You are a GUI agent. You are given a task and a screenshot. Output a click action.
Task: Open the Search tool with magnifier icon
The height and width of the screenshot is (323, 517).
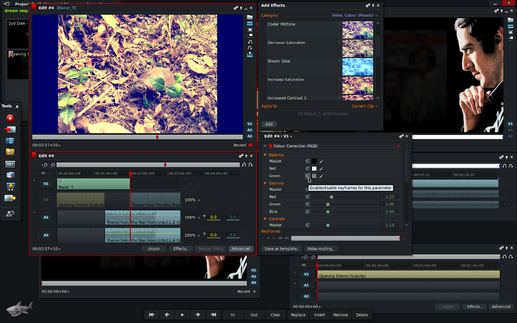(x=10, y=152)
